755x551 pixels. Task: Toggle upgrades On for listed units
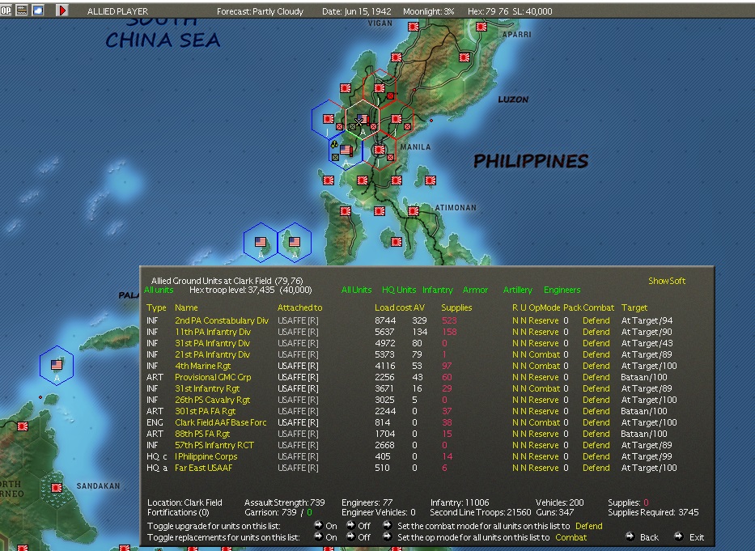(327, 526)
